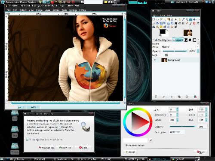Screen dimensions: 215x161
Task: Toggle 'Show tip next time GIMP starts' checkbox
Action: pos(27,140)
